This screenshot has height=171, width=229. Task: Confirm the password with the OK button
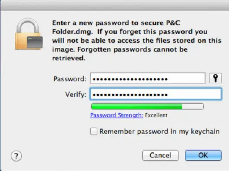(203, 155)
